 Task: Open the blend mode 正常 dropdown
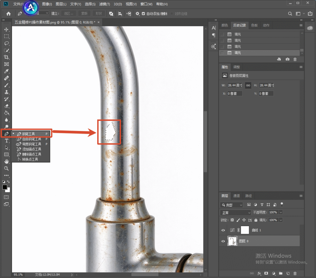(x=235, y=213)
